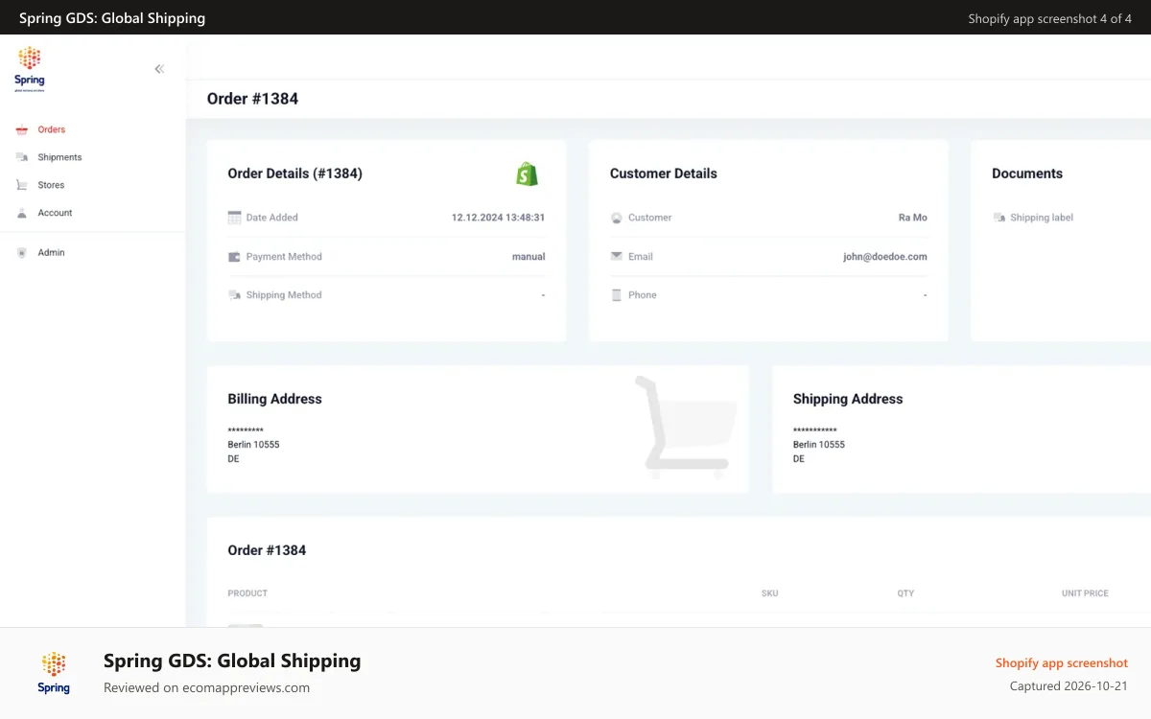Image resolution: width=1151 pixels, height=719 pixels.
Task: Click the Date Added label
Action: 271,218
